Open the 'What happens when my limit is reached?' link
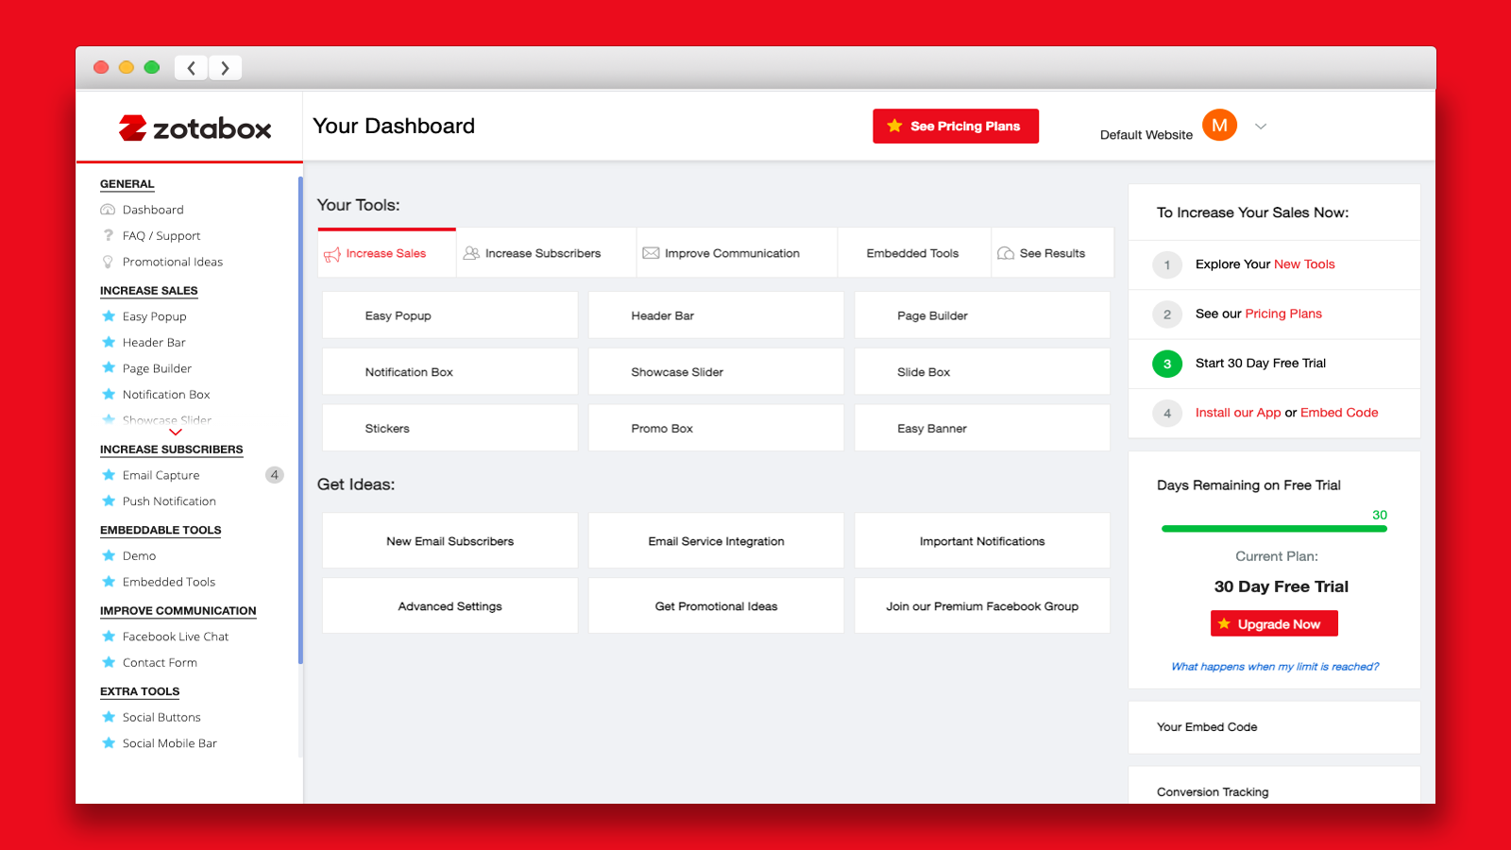 click(1275, 667)
